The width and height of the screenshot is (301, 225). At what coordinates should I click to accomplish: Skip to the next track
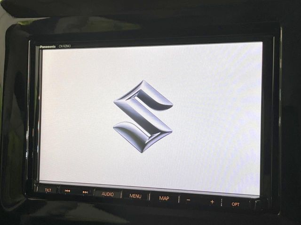tap(85, 192)
